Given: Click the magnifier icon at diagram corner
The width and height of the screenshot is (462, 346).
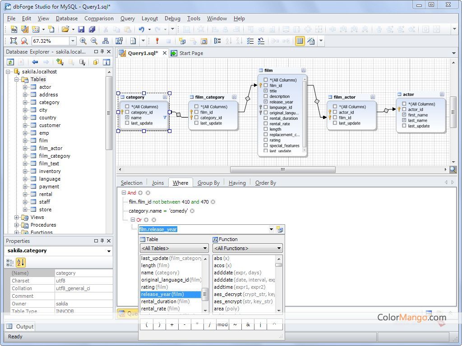Looking at the screenshot, I should [x=453, y=169].
